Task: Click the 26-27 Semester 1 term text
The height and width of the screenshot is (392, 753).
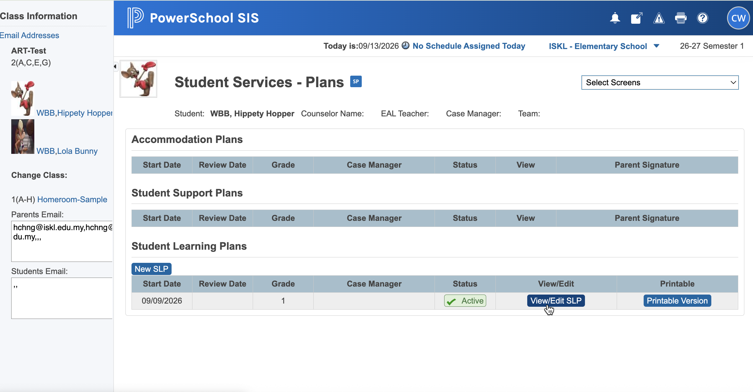Action: click(x=712, y=46)
